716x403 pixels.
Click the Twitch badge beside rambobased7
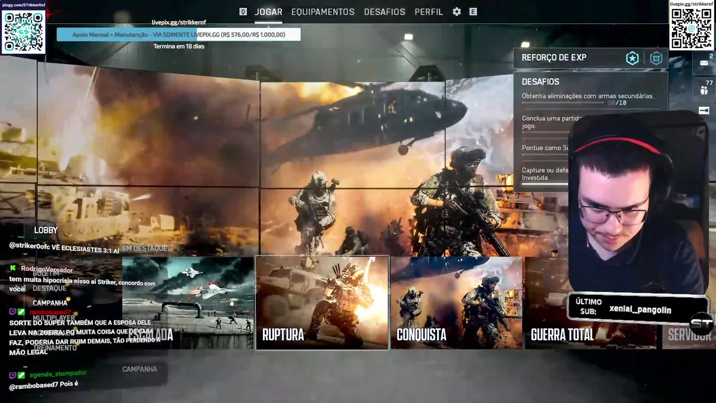(x=13, y=312)
